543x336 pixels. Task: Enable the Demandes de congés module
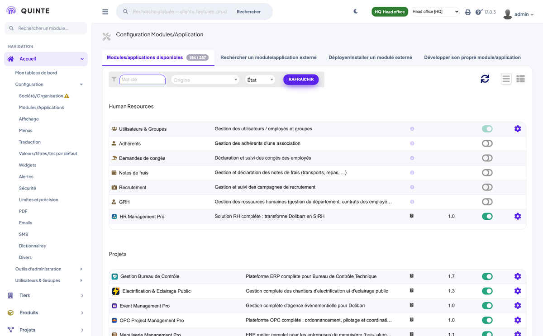[x=487, y=158]
